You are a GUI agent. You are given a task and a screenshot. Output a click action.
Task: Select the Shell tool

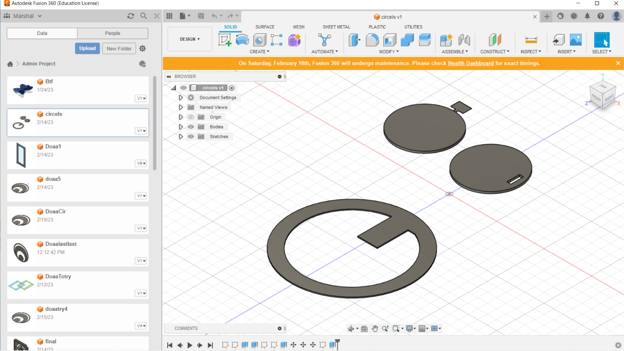[x=390, y=40]
